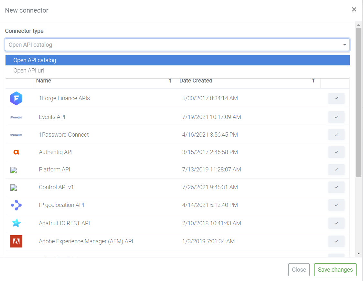This screenshot has width=363, height=281.
Task: Click the date 7/13/2019 11:28:07 AM
Action: (x=212, y=170)
